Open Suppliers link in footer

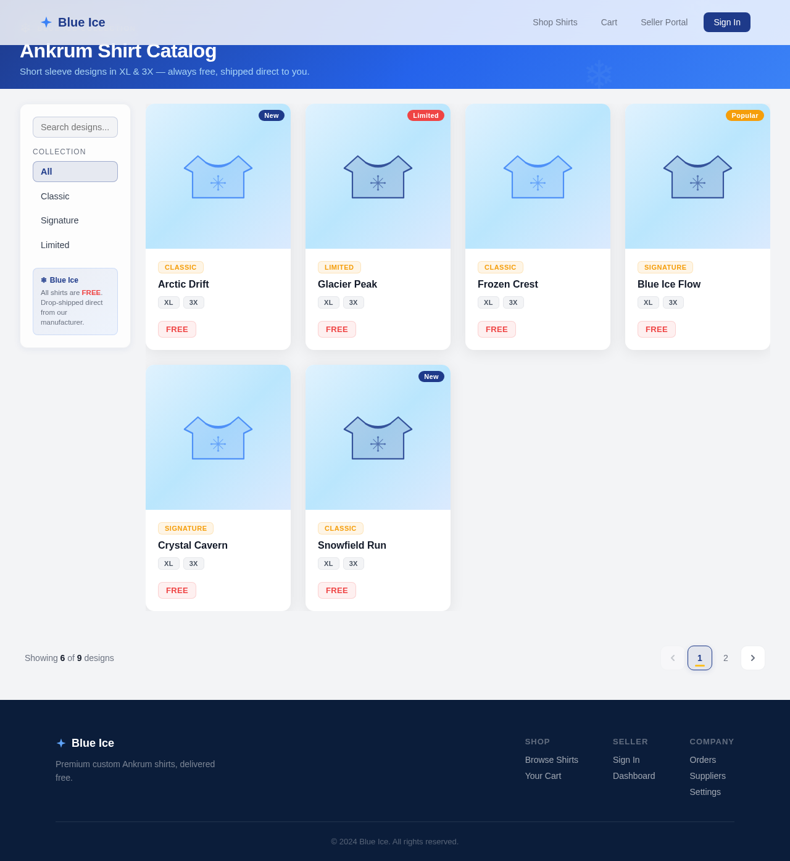click(708, 776)
